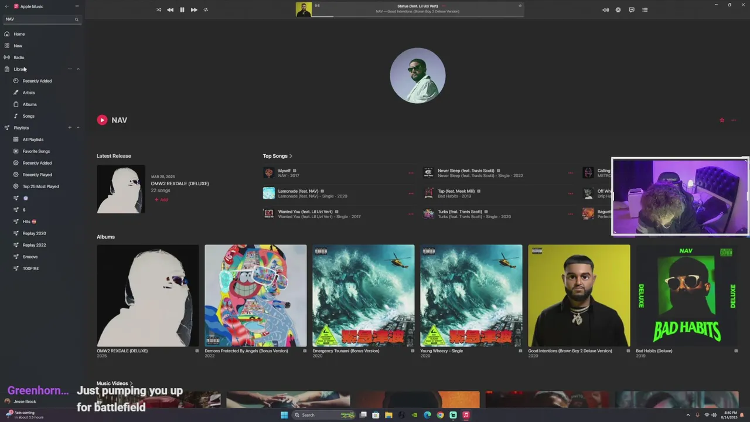
Task: Collapse the Library section chevron
Action: [78, 69]
